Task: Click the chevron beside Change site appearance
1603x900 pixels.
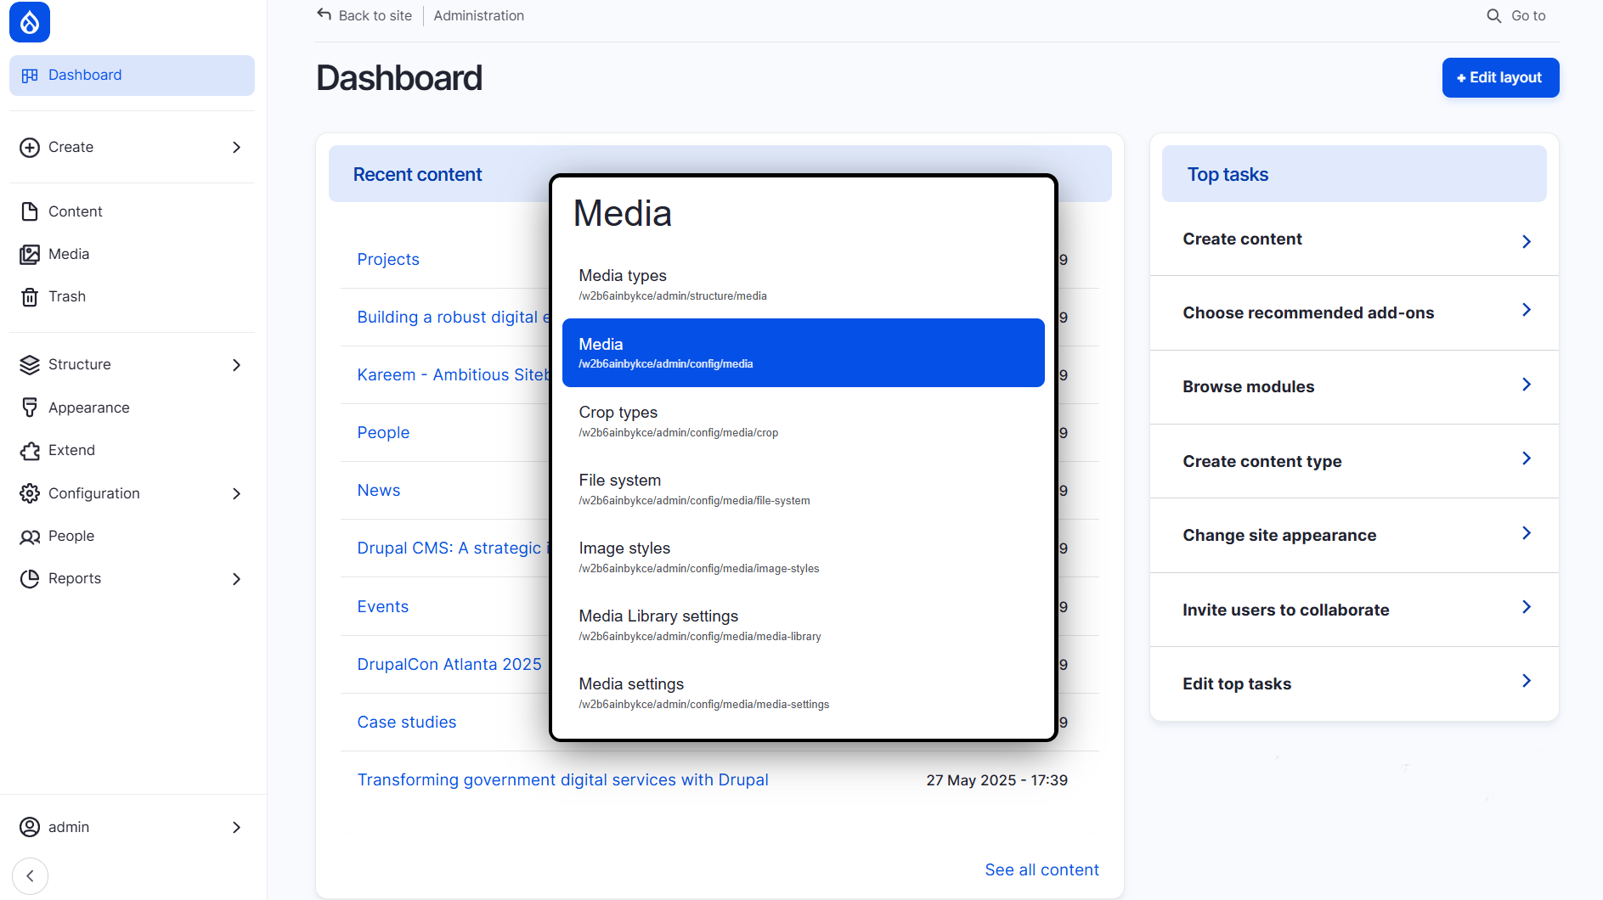Action: pos(1527,533)
